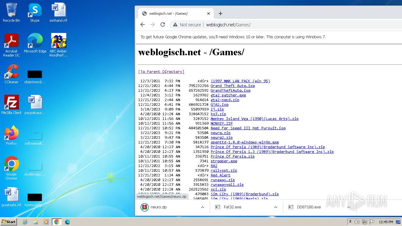
Task: Reload the weblogisch.net page
Action: pyautogui.click(x=163, y=24)
